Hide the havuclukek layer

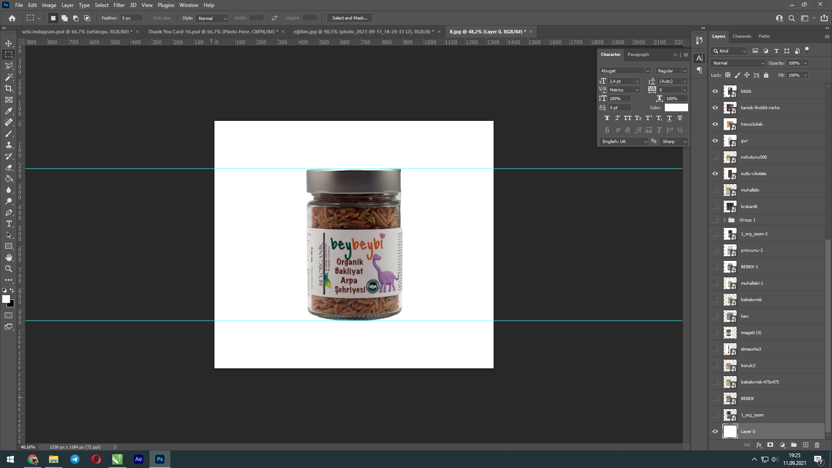pyautogui.click(x=715, y=124)
